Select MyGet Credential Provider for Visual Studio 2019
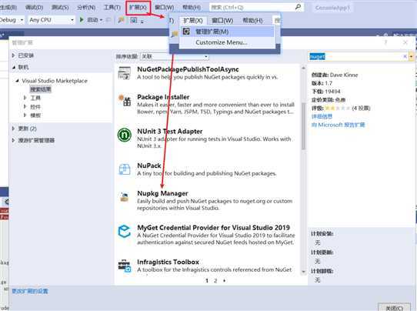This screenshot has width=417, height=311. [x=213, y=228]
